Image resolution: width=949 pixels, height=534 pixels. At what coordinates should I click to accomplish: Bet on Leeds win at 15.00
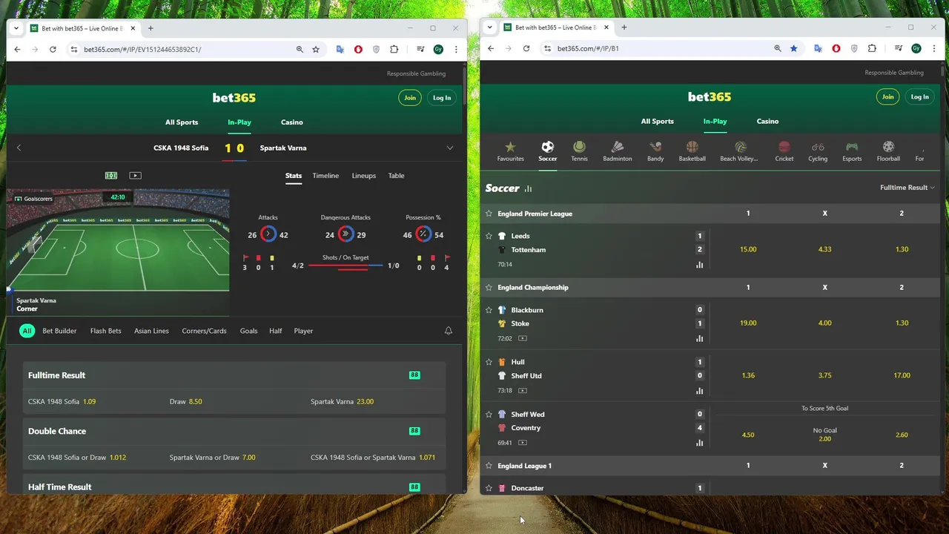748,249
